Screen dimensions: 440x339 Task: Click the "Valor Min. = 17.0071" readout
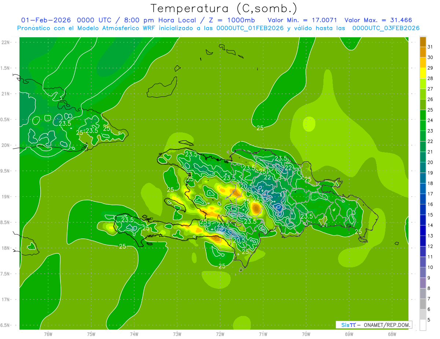pos(302,20)
